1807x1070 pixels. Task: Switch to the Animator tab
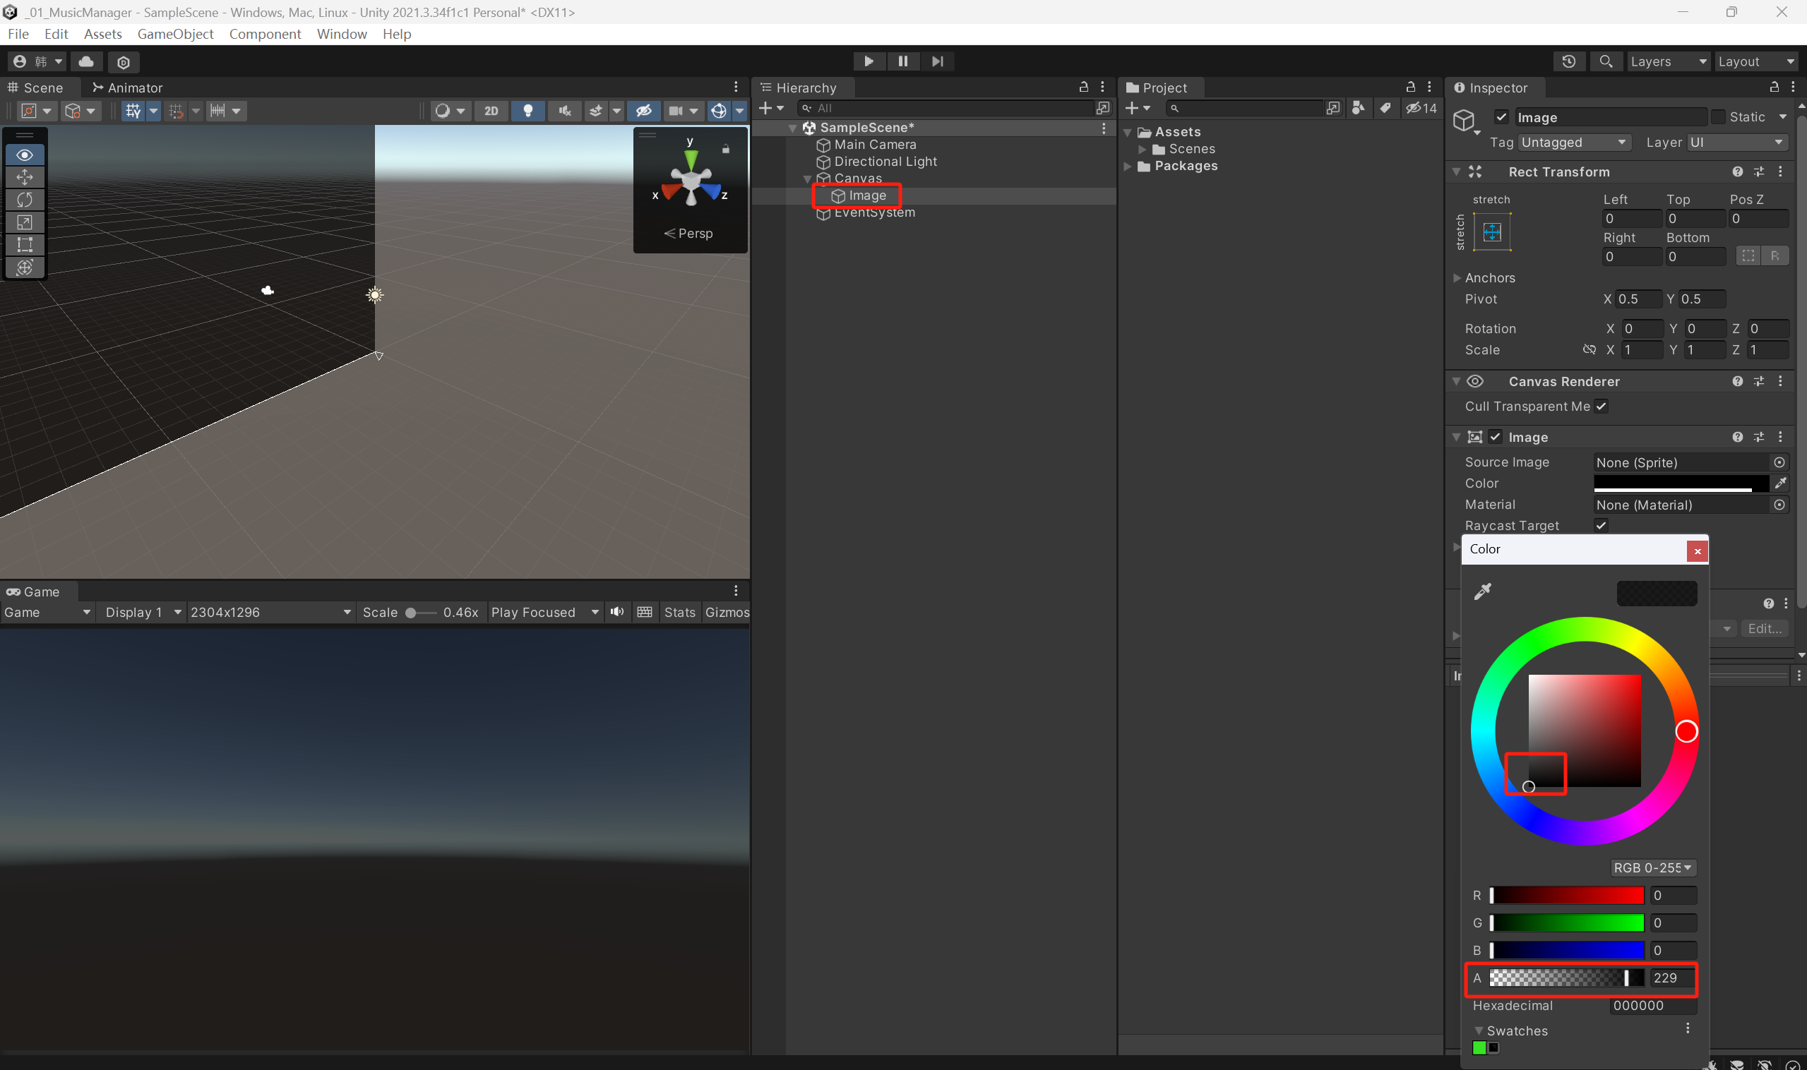click(128, 88)
